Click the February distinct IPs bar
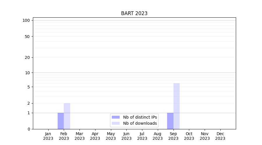This screenshot has width=262, height=145. point(61,121)
